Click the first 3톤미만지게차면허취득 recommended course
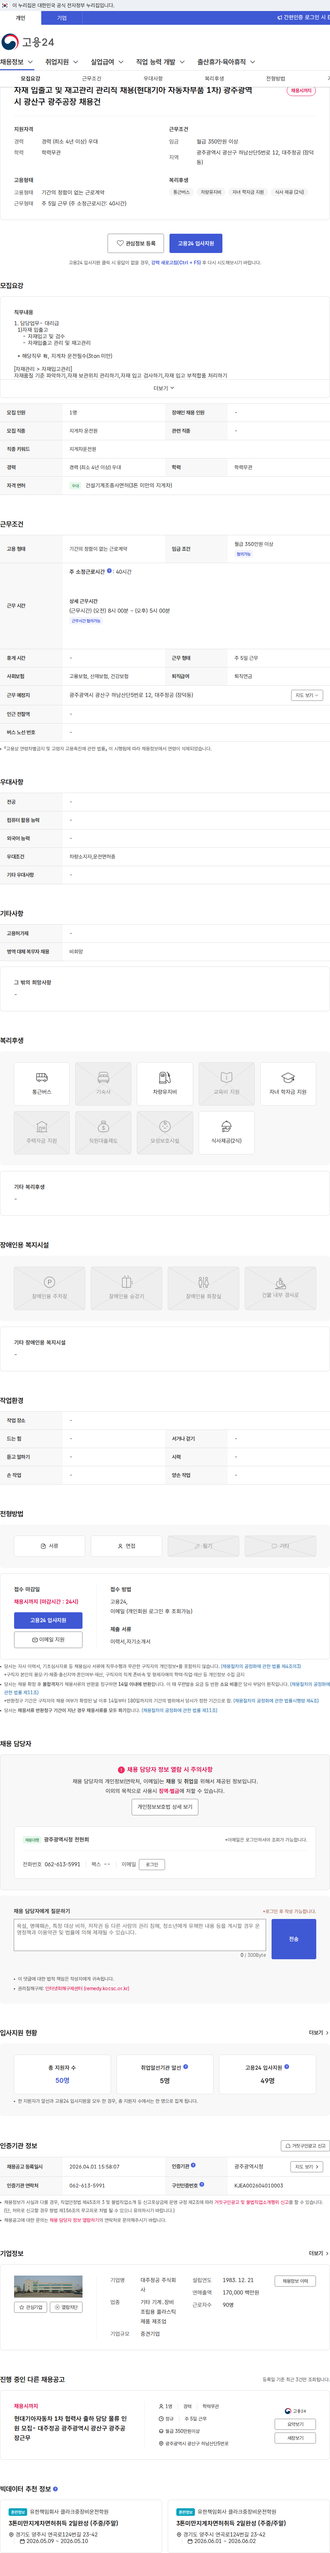 [64, 2523]
